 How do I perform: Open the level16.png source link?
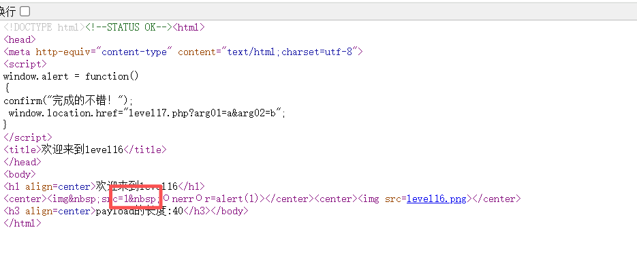point(436,199)
